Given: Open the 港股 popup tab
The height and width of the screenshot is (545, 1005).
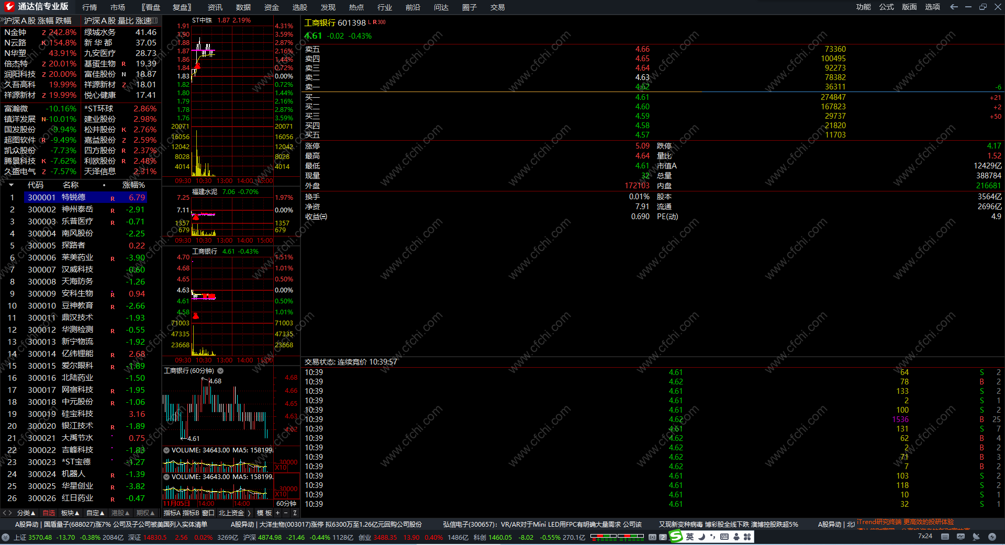Looking at the screenshot, I should 120,513.
